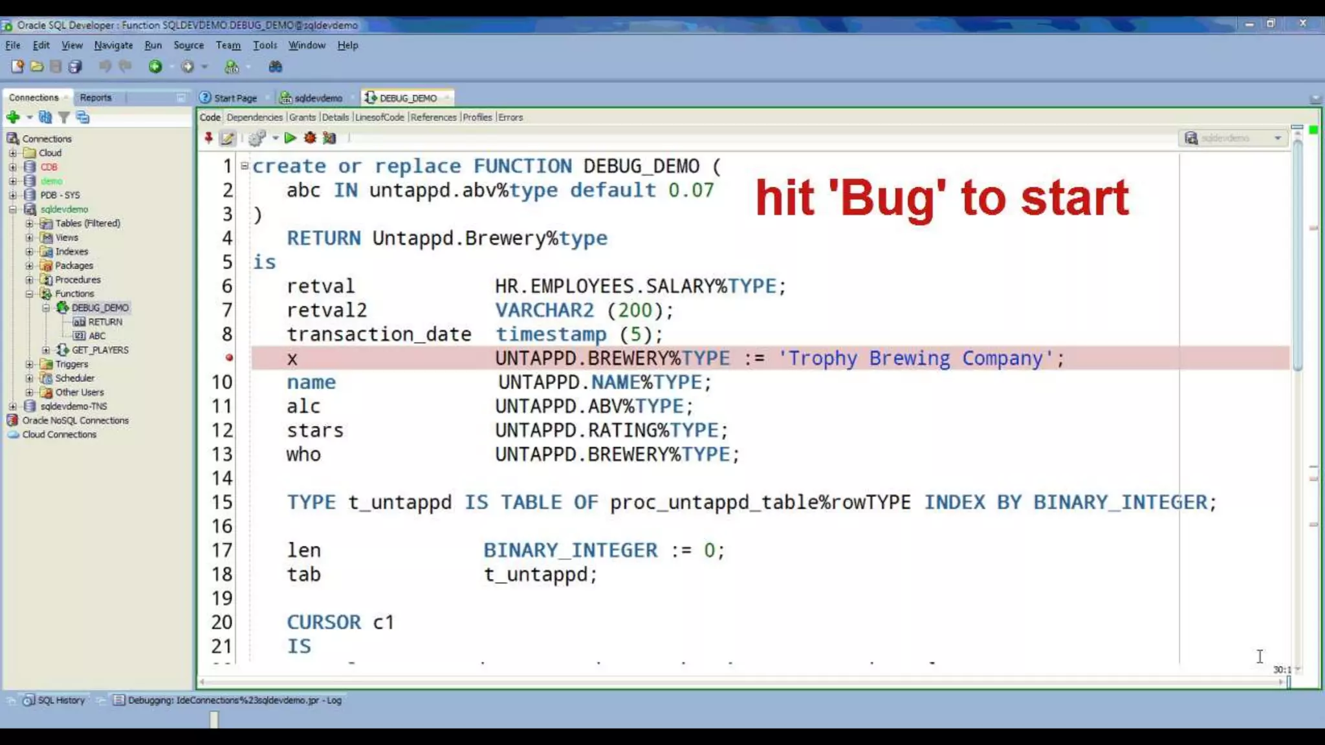Select the Views folder in tree
The image size is (1325, 745).
[67, 237]
